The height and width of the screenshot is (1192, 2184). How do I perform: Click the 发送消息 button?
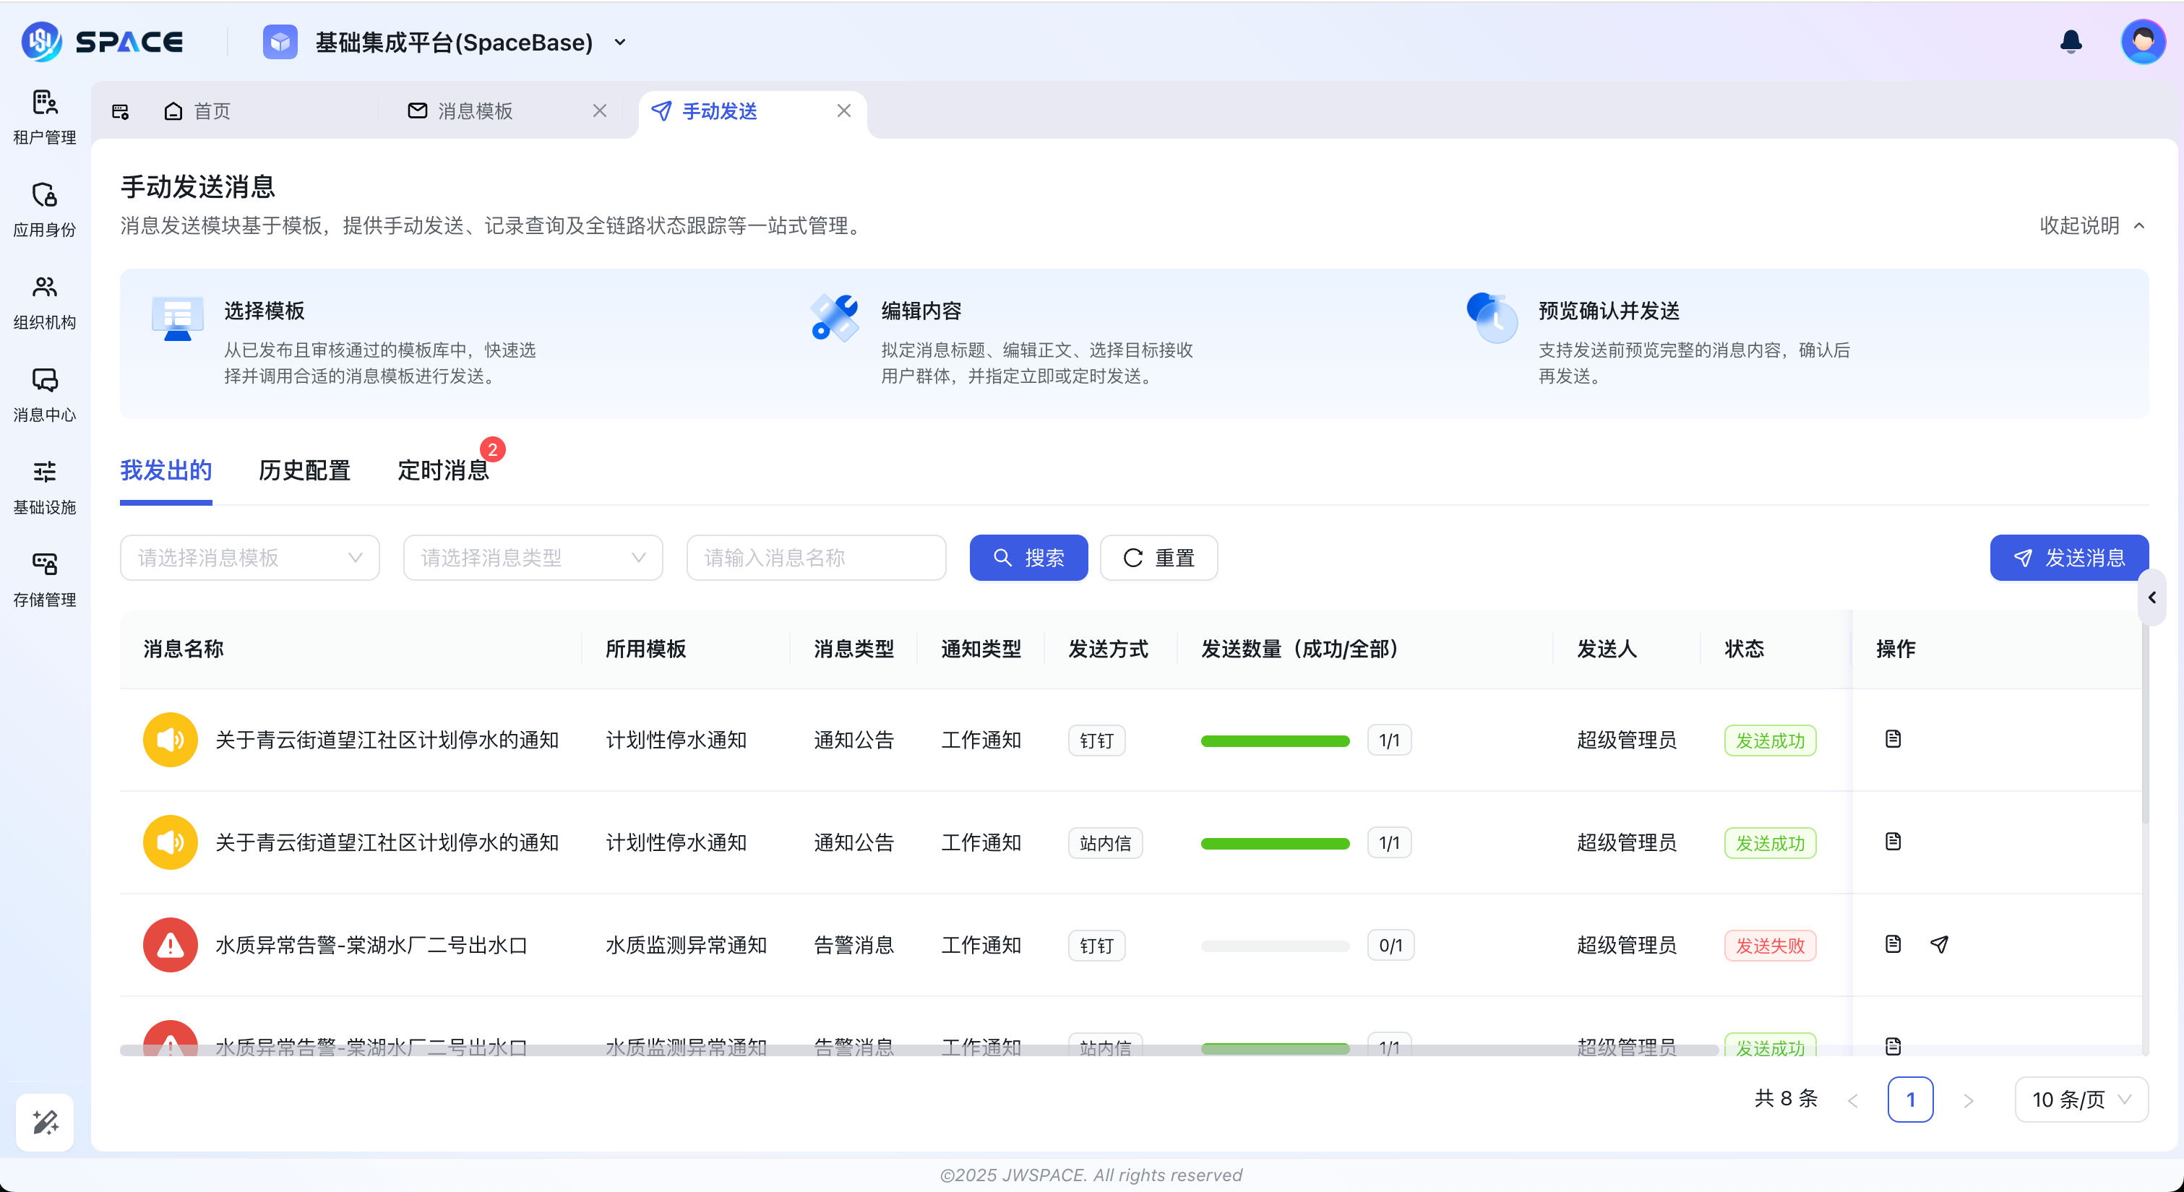point(2068,557)
